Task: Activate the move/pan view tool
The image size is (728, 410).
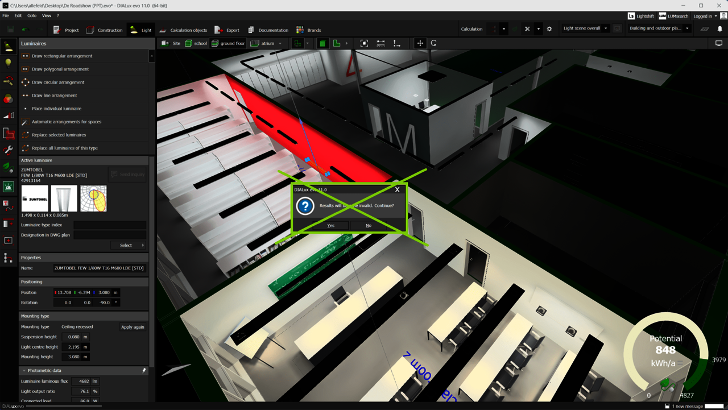Action: point(420,43)
